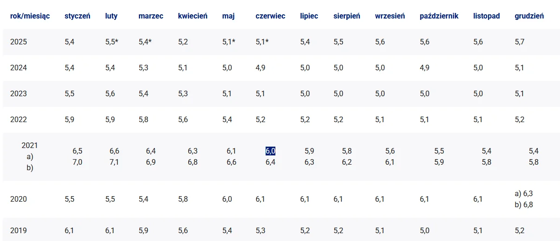
Task: Click the 5,5* value for luty 2025
Action: [x=112, y=42]
